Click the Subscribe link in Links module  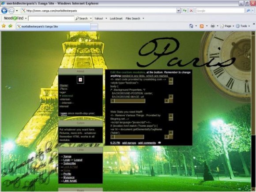pos(70,163)
